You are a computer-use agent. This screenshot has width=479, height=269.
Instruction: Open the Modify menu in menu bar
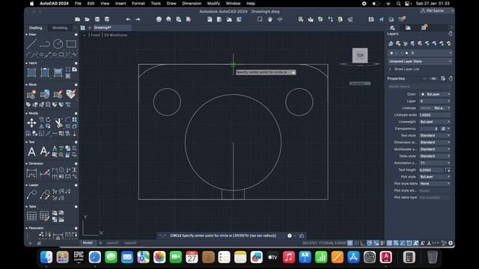point(213,3)
